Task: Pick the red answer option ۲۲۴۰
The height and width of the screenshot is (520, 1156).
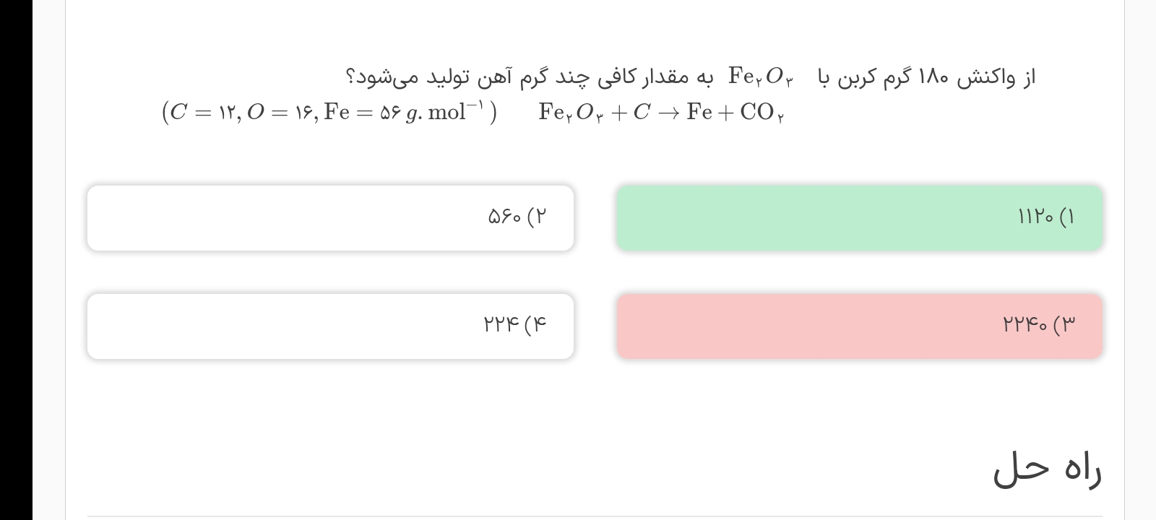Action: tap(859, 326)
